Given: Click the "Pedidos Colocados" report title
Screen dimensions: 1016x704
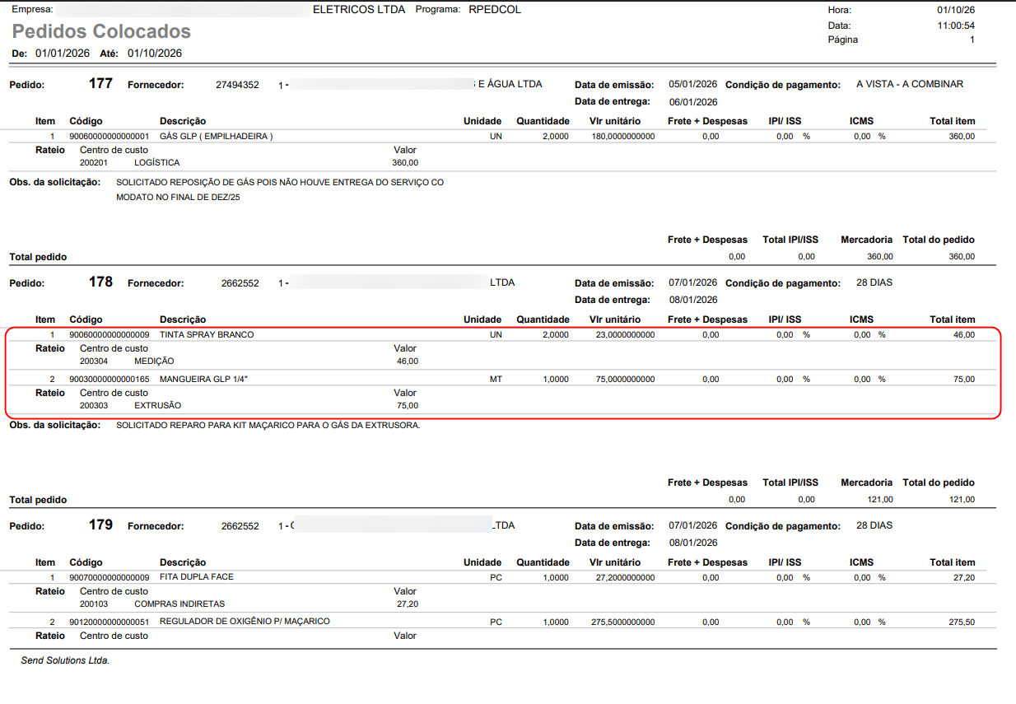Looking at the screenshot, I should (x=101, y=32).
